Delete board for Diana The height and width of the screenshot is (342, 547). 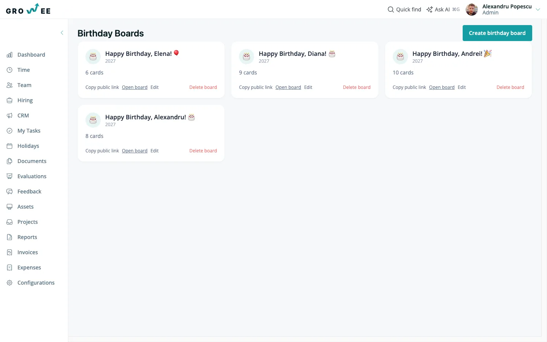(357, 87)
